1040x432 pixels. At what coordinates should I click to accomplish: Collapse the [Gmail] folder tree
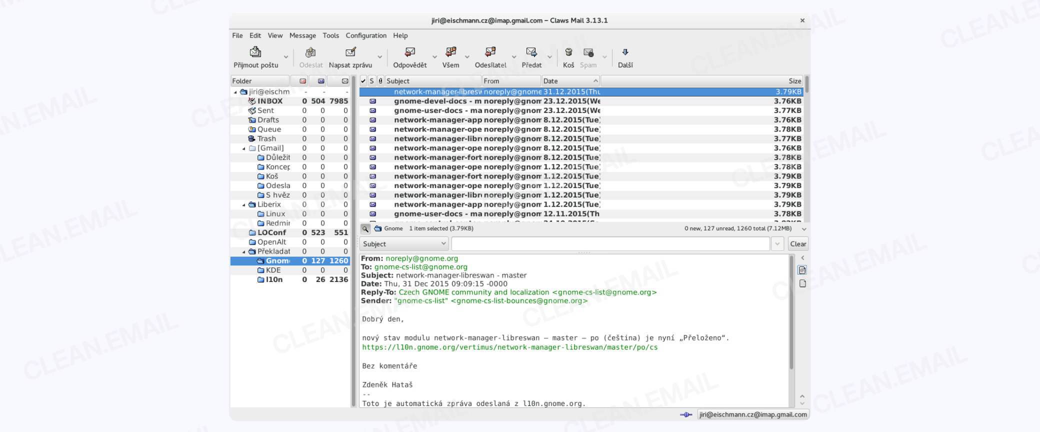[244, 148]
